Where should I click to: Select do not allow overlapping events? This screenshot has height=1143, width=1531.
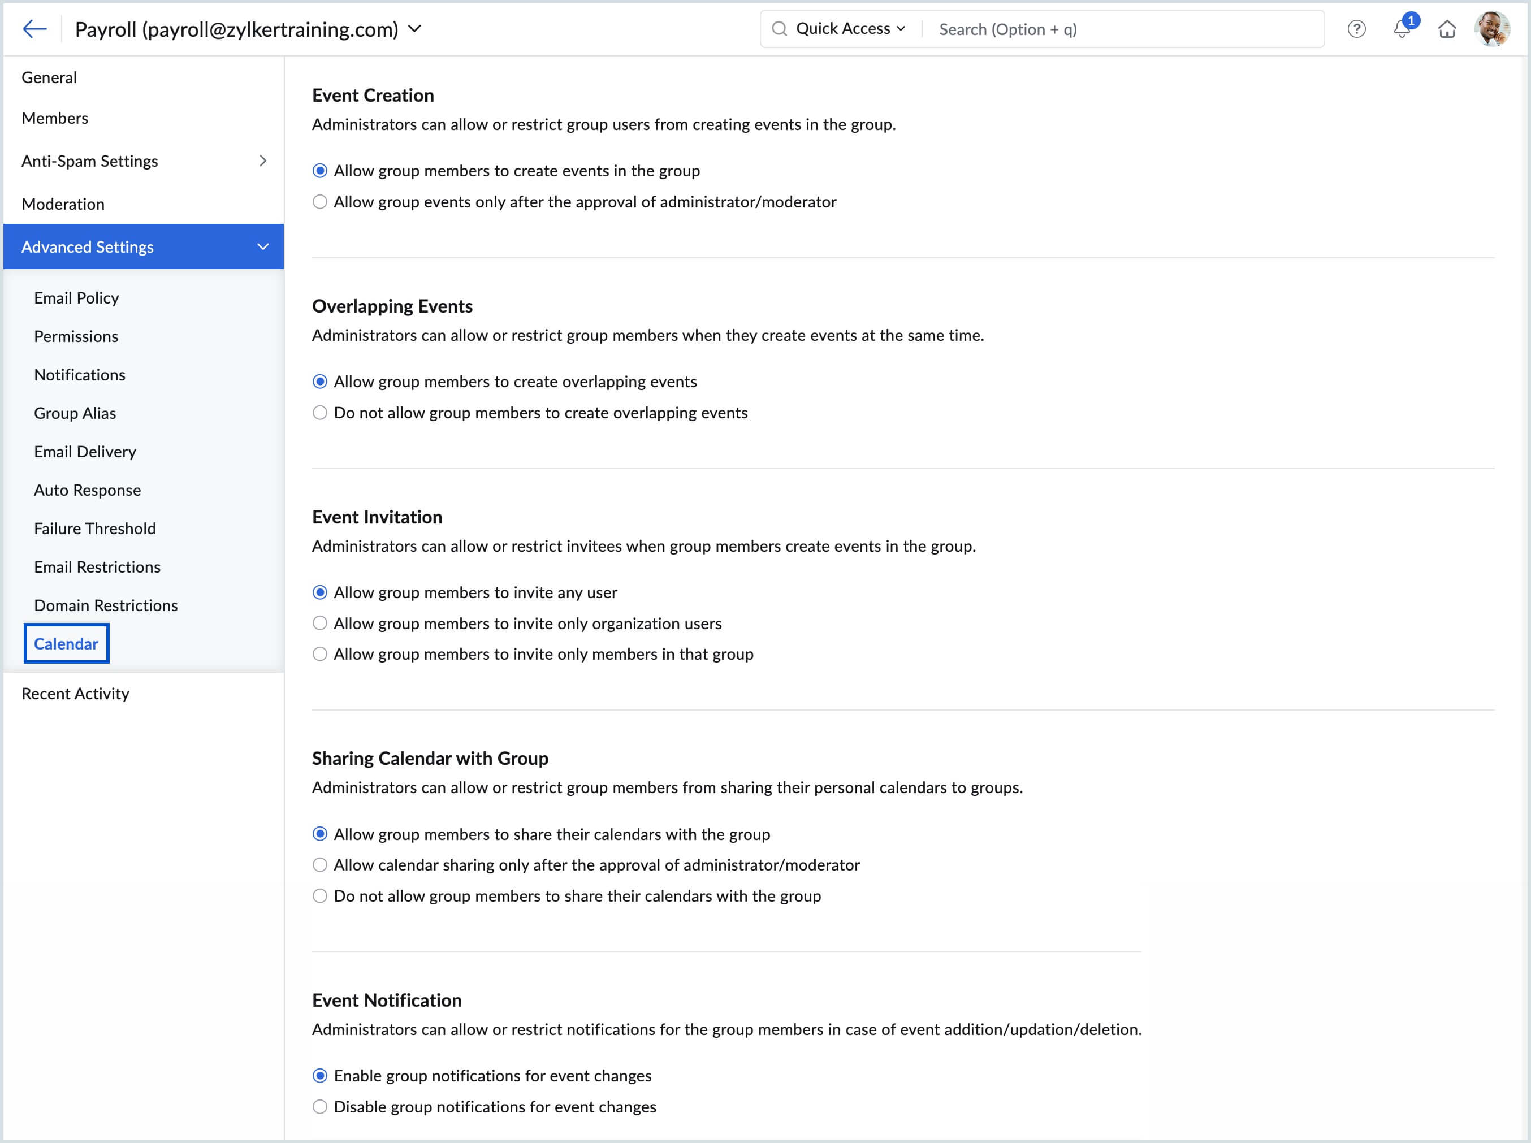point(319,413)
